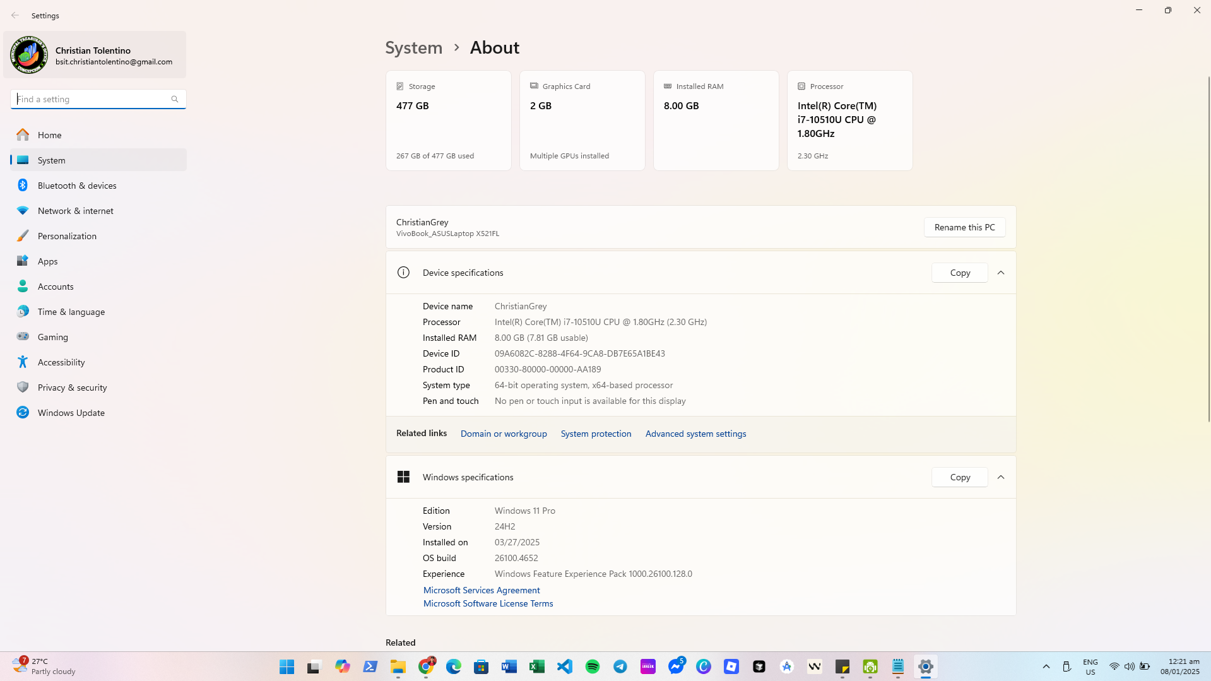Click the Settings gear in taskbar
This screenshot has width=1211, height=681.
tap(926, 666)
